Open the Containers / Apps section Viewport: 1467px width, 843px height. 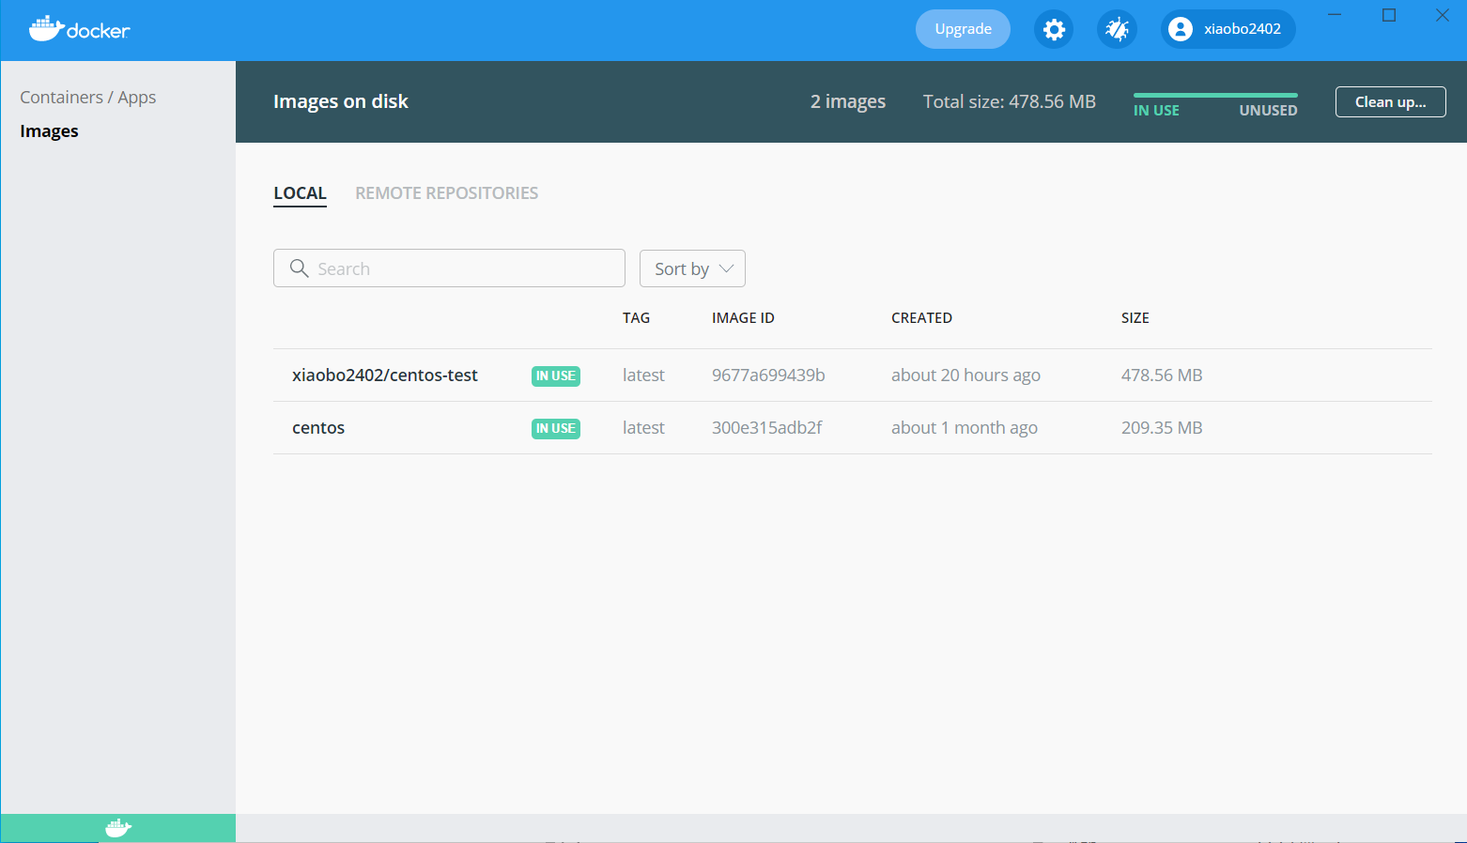(87, 97)
